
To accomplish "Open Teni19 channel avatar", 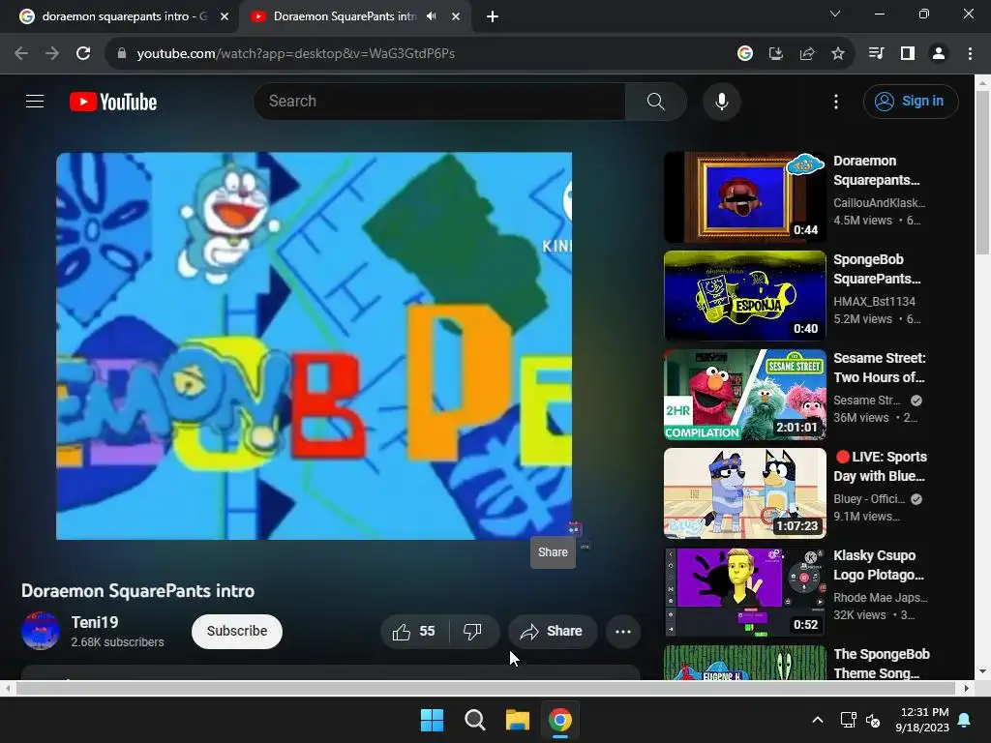I will [41, 631].
